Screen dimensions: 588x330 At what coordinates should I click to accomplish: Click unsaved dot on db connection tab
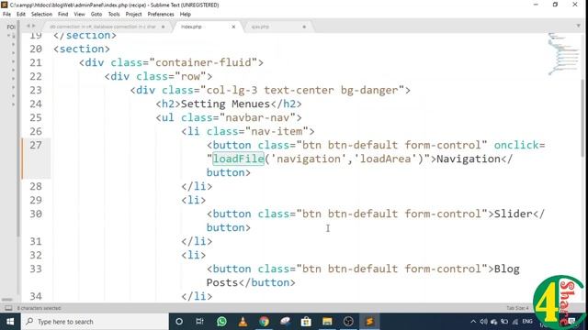tap(163, 27)
